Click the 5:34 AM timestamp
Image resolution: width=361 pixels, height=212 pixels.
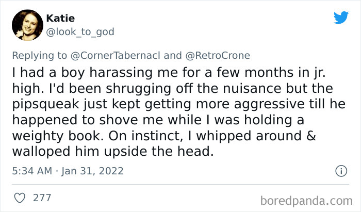click(x=30, y=170)
